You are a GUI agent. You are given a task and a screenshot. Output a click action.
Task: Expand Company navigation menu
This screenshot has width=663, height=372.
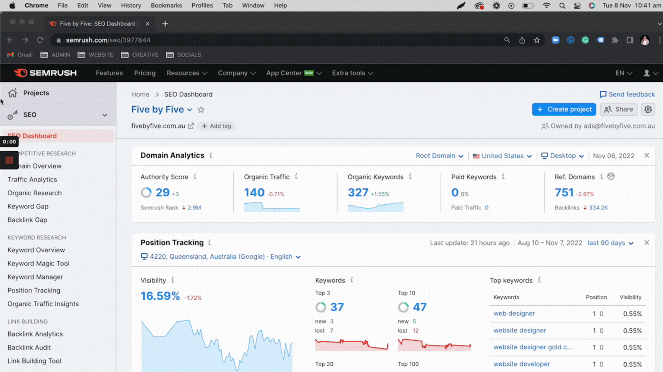point(237,73)
